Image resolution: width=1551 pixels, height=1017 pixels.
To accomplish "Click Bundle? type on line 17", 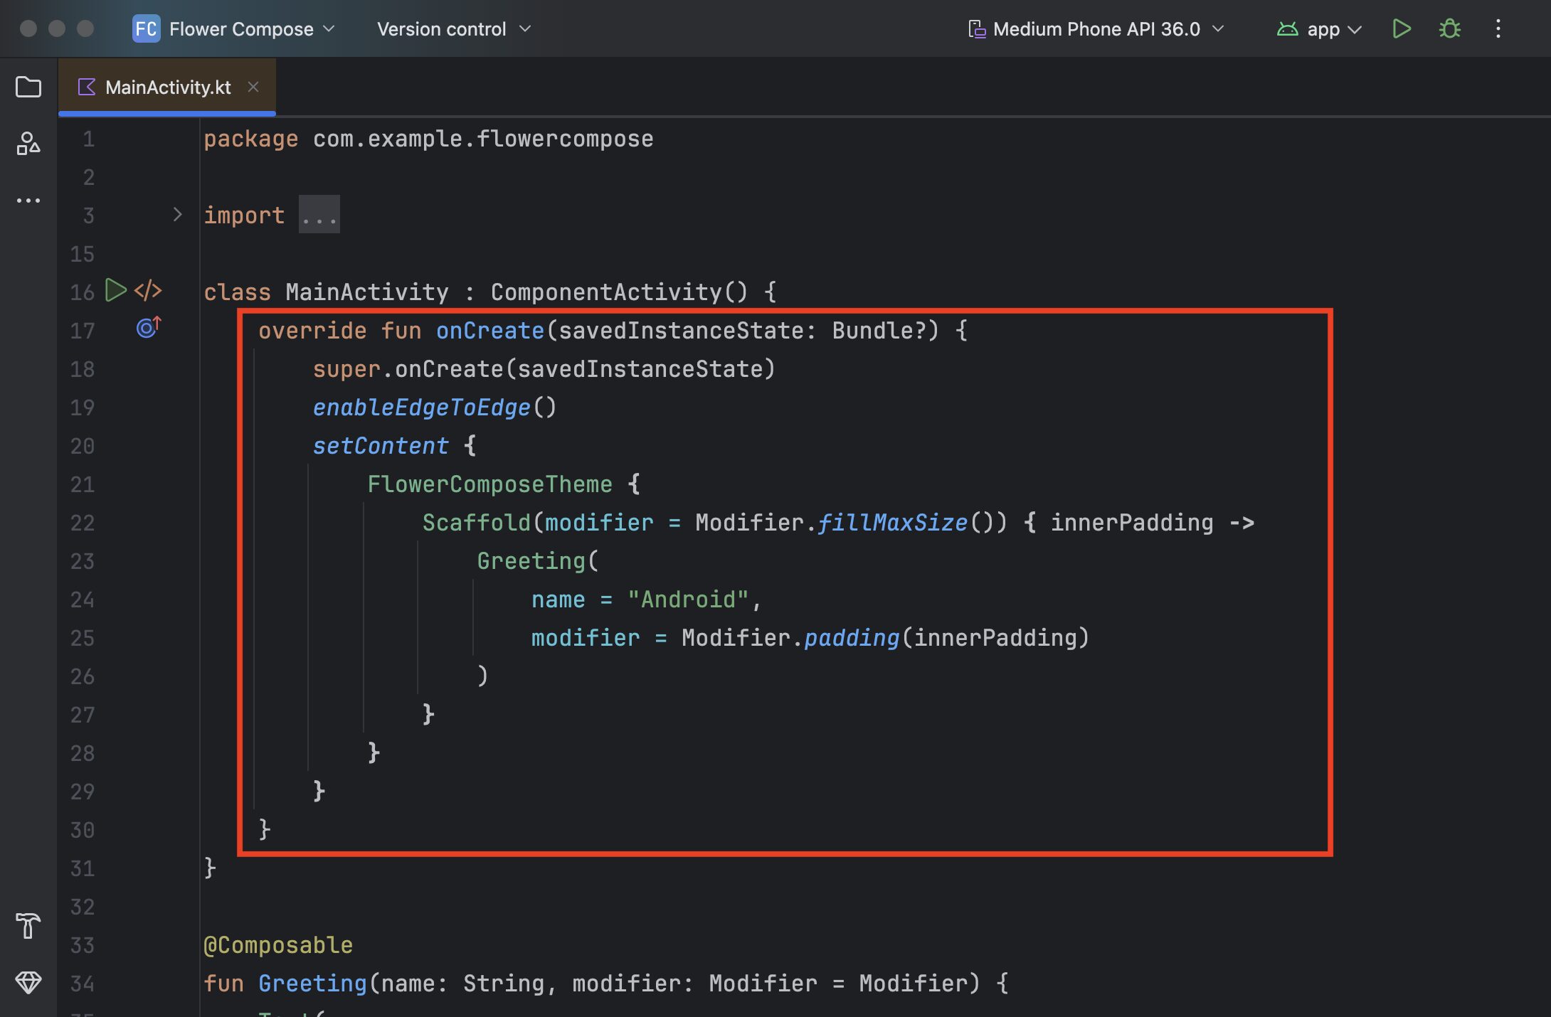I will tap(879, 331).
